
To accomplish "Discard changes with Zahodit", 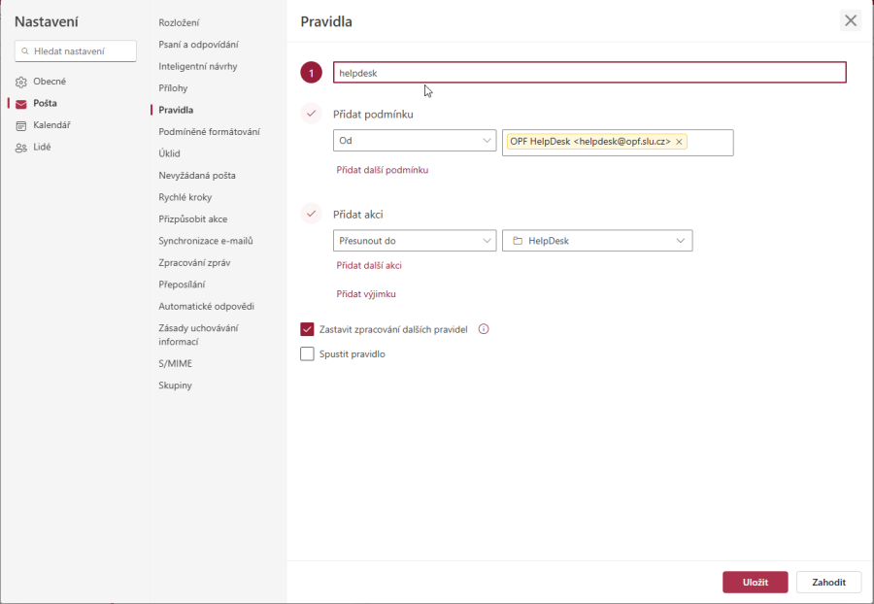I will (x=828, y=583).
